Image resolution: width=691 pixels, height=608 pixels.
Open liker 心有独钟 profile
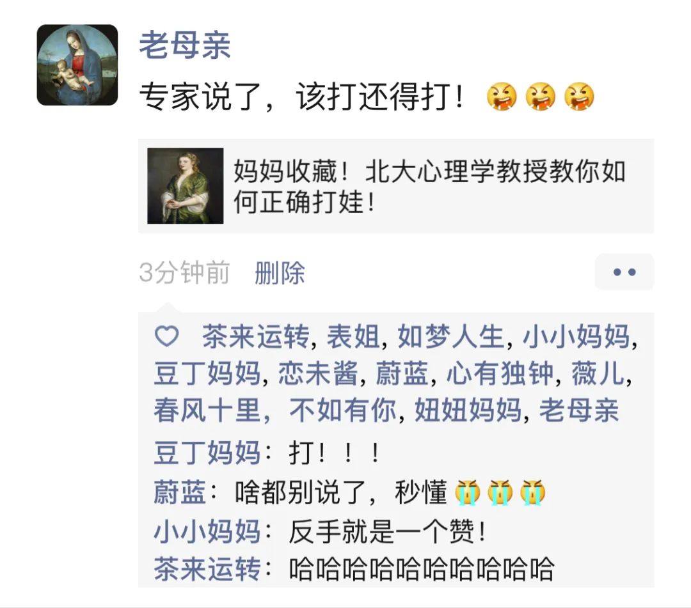tap(500, 373)
